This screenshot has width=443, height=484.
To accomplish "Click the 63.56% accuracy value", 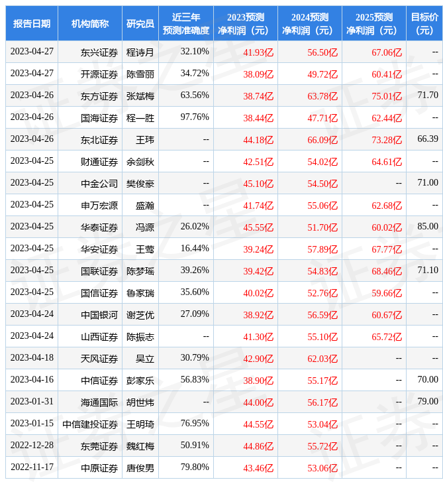I will (x=195, y=95).
